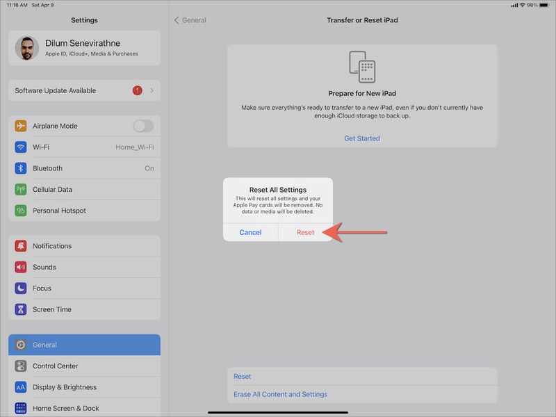Tap the Screen Time hourglass icon

pyautogui.click(x=21, y=309)
